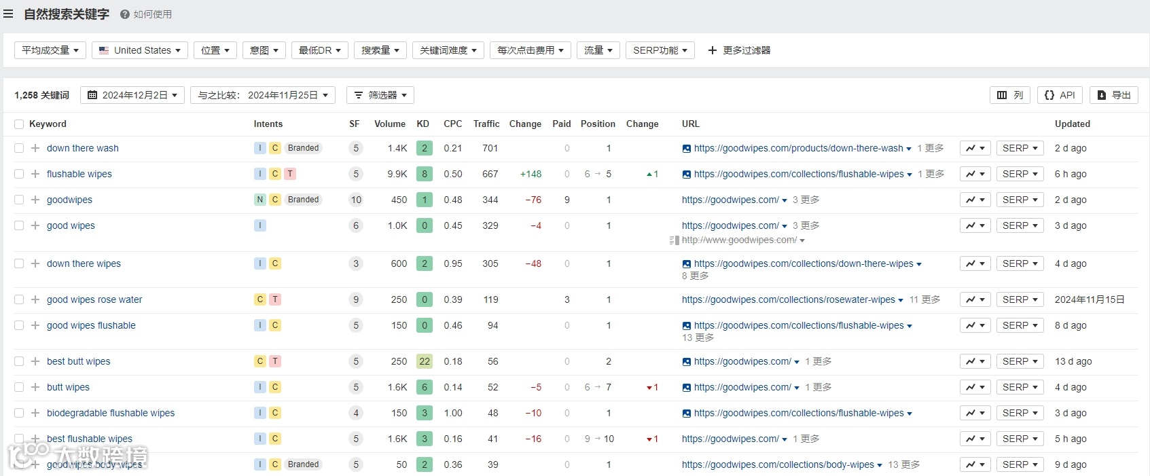
Task: Expand the 'goodwipes' keyword plus icon
Action: 35,200
